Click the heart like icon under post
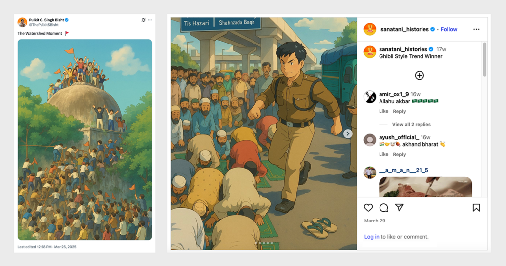This screenshot has height=266, width=506. 368,208
